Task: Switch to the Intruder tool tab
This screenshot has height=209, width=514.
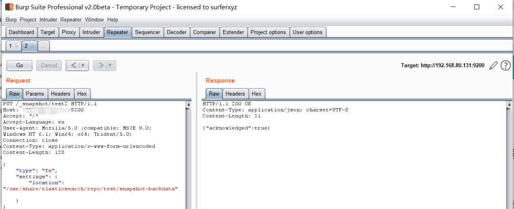Action: coord(91,32)
